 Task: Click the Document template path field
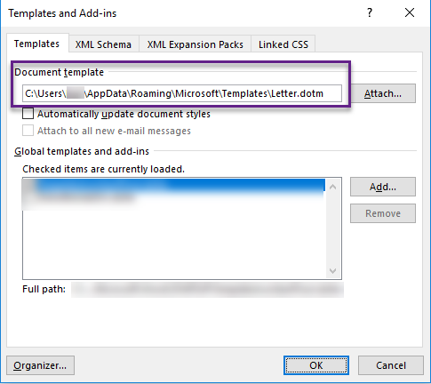tap(182, 93)
